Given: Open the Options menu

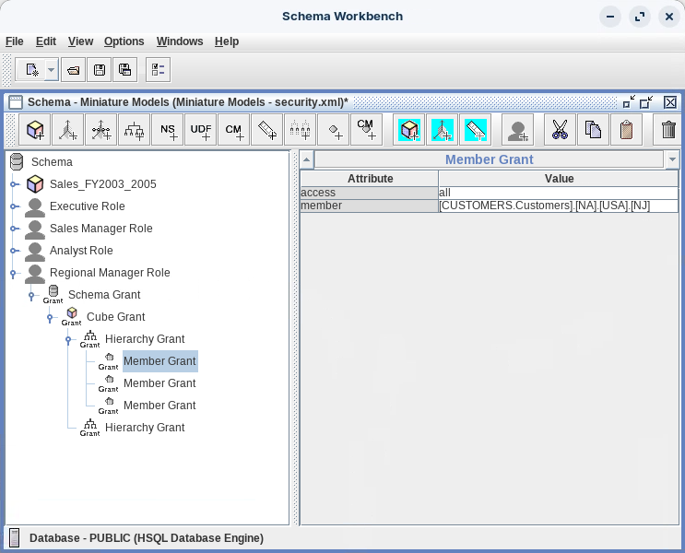Looking at the screenshot, I should pos(124,41).
